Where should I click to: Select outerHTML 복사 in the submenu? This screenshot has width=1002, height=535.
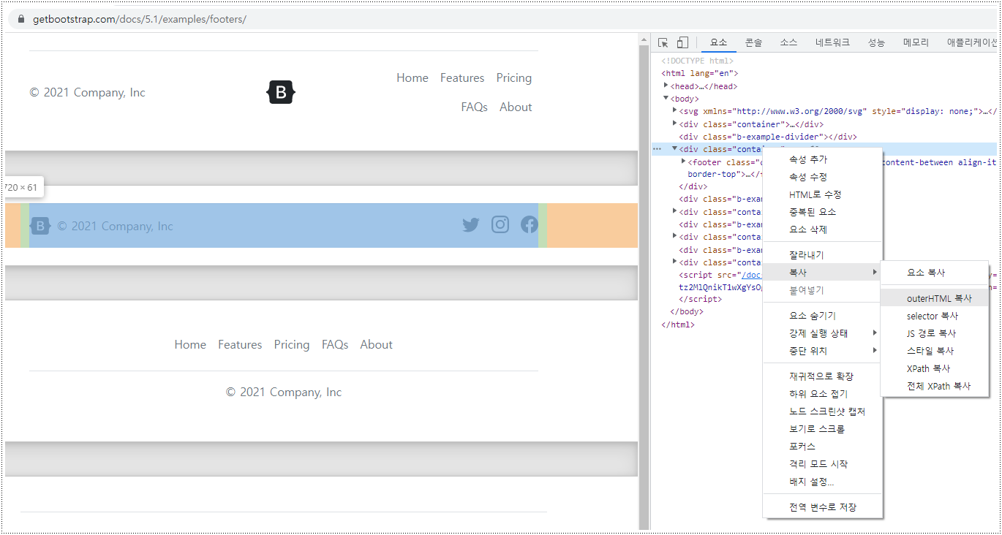935,298
